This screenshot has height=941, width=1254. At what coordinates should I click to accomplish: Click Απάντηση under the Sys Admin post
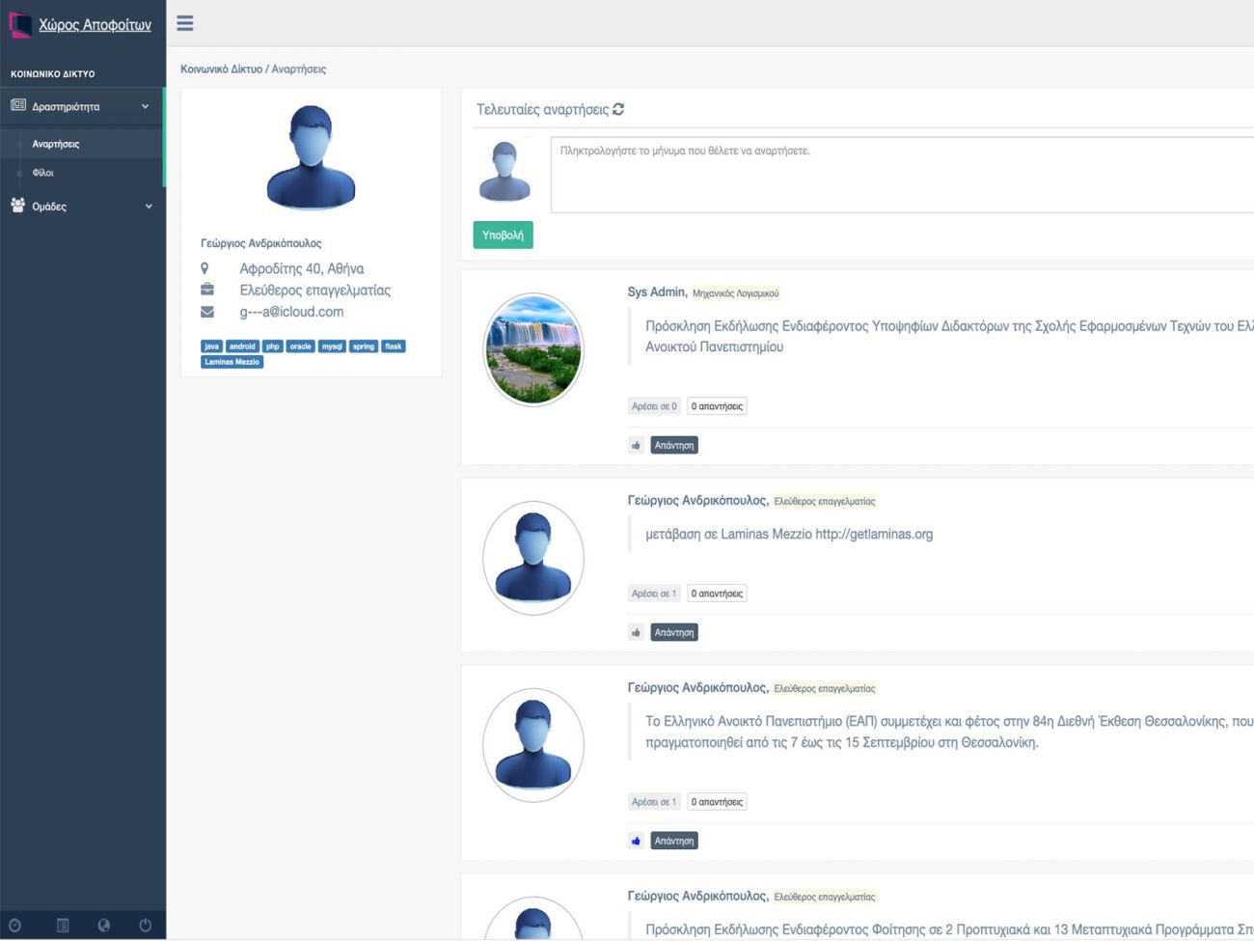coord(673,445)
